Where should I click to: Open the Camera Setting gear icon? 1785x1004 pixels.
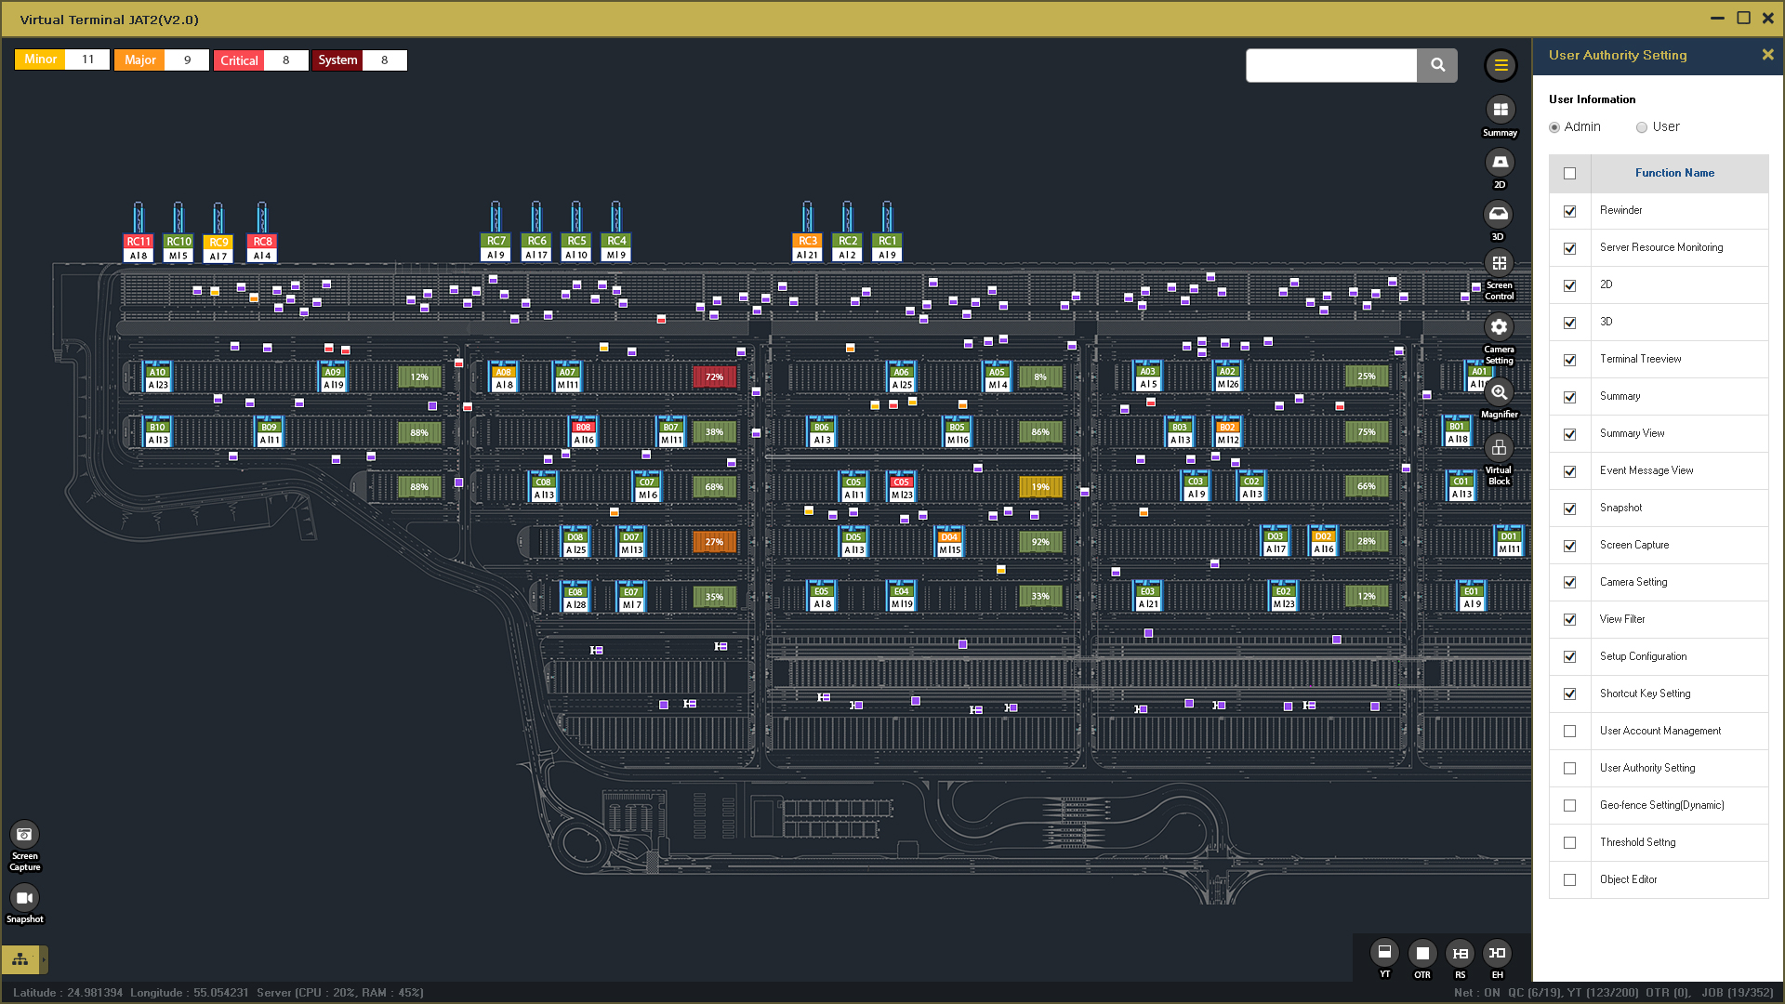pyautogui.click(x=1499, y=327)
